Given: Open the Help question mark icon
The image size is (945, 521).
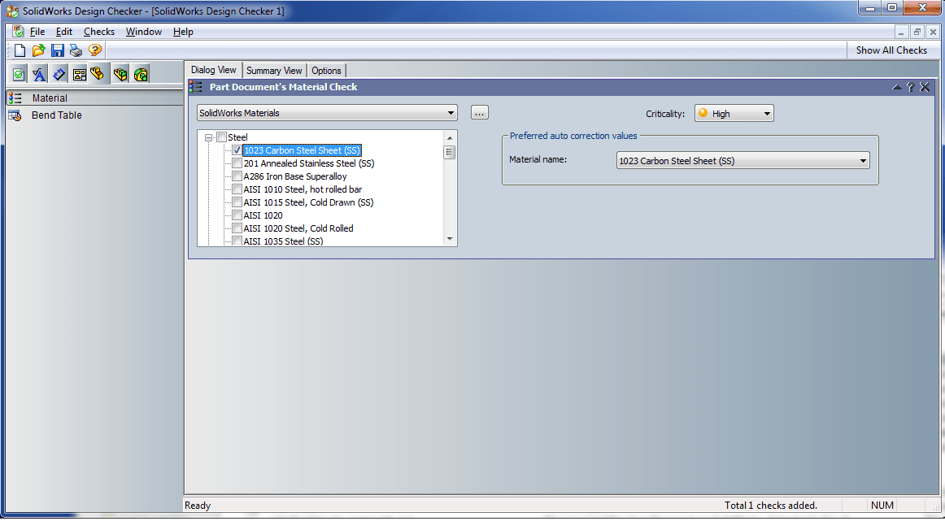Looking at the screenshot, I should point(95,50).
